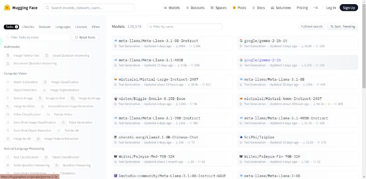
Task: Open nisten/Biggie-SmoLlm-0.15B-Base model
Action: [172, 101]
